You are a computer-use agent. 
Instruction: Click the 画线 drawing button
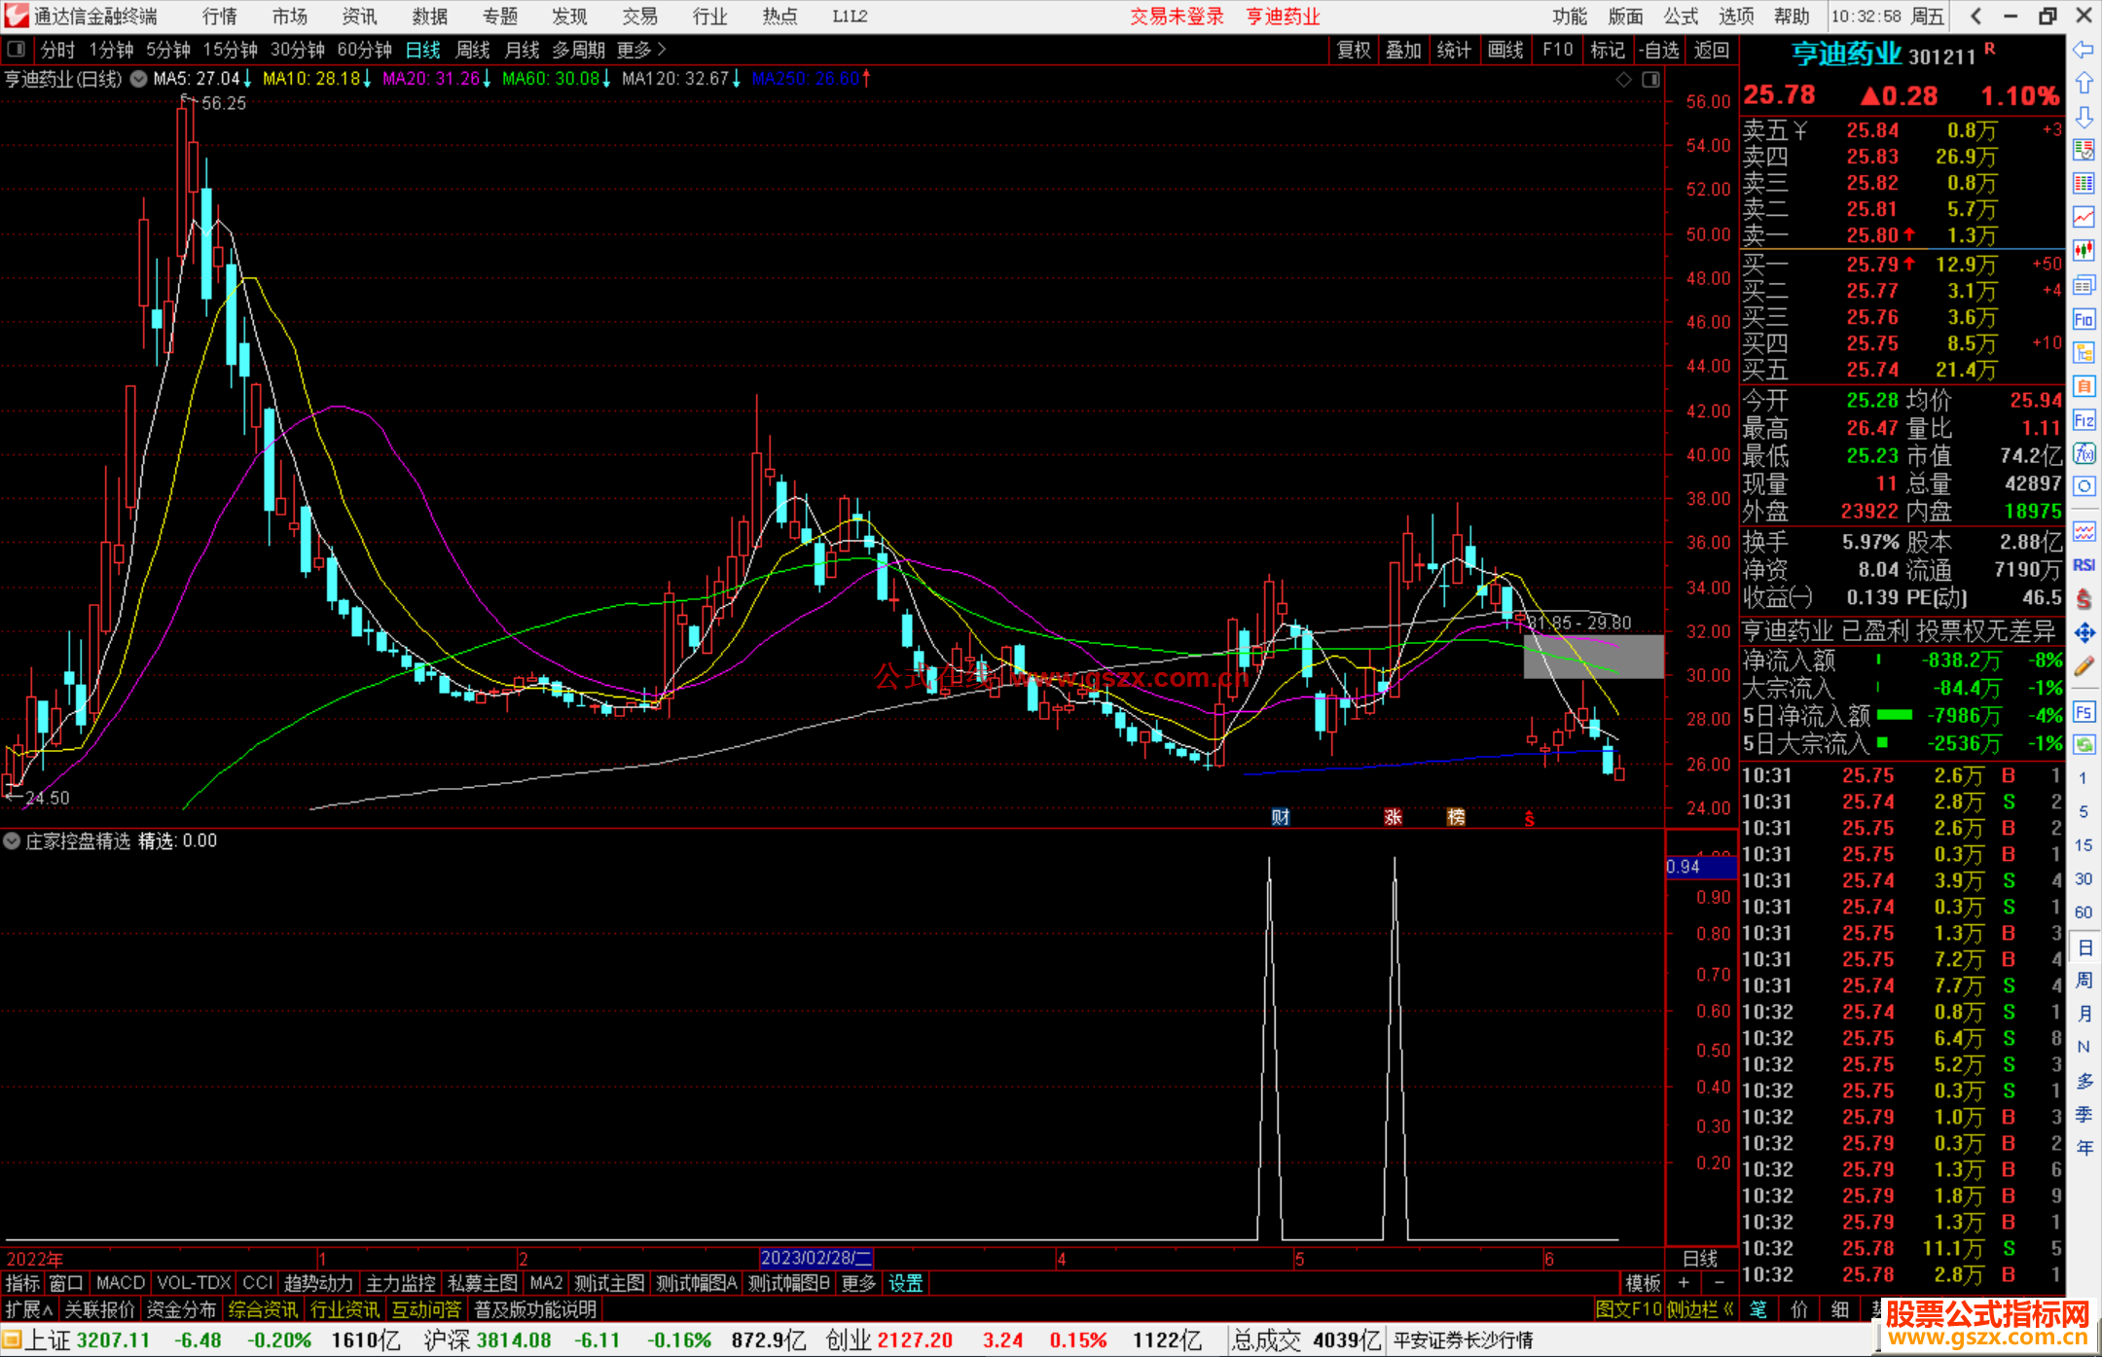click(x=1505, y=50)
